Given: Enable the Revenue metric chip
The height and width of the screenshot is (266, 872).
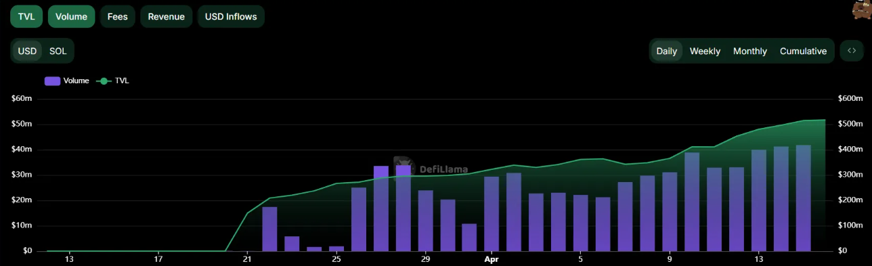Looking at the screenshot, I should tap(167, 16).
